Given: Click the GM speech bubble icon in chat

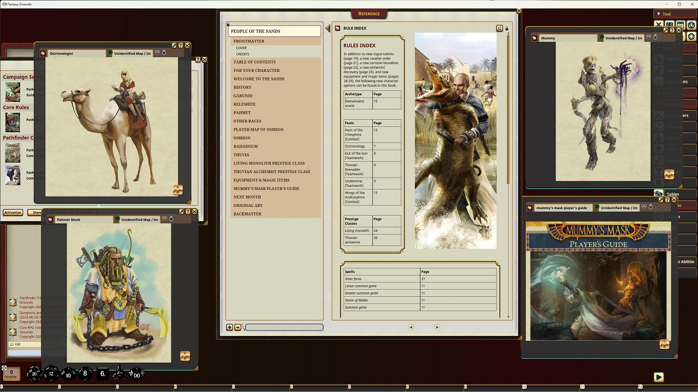Looking at the screenshot, I should pyautogui.click(x=11, y=345).
